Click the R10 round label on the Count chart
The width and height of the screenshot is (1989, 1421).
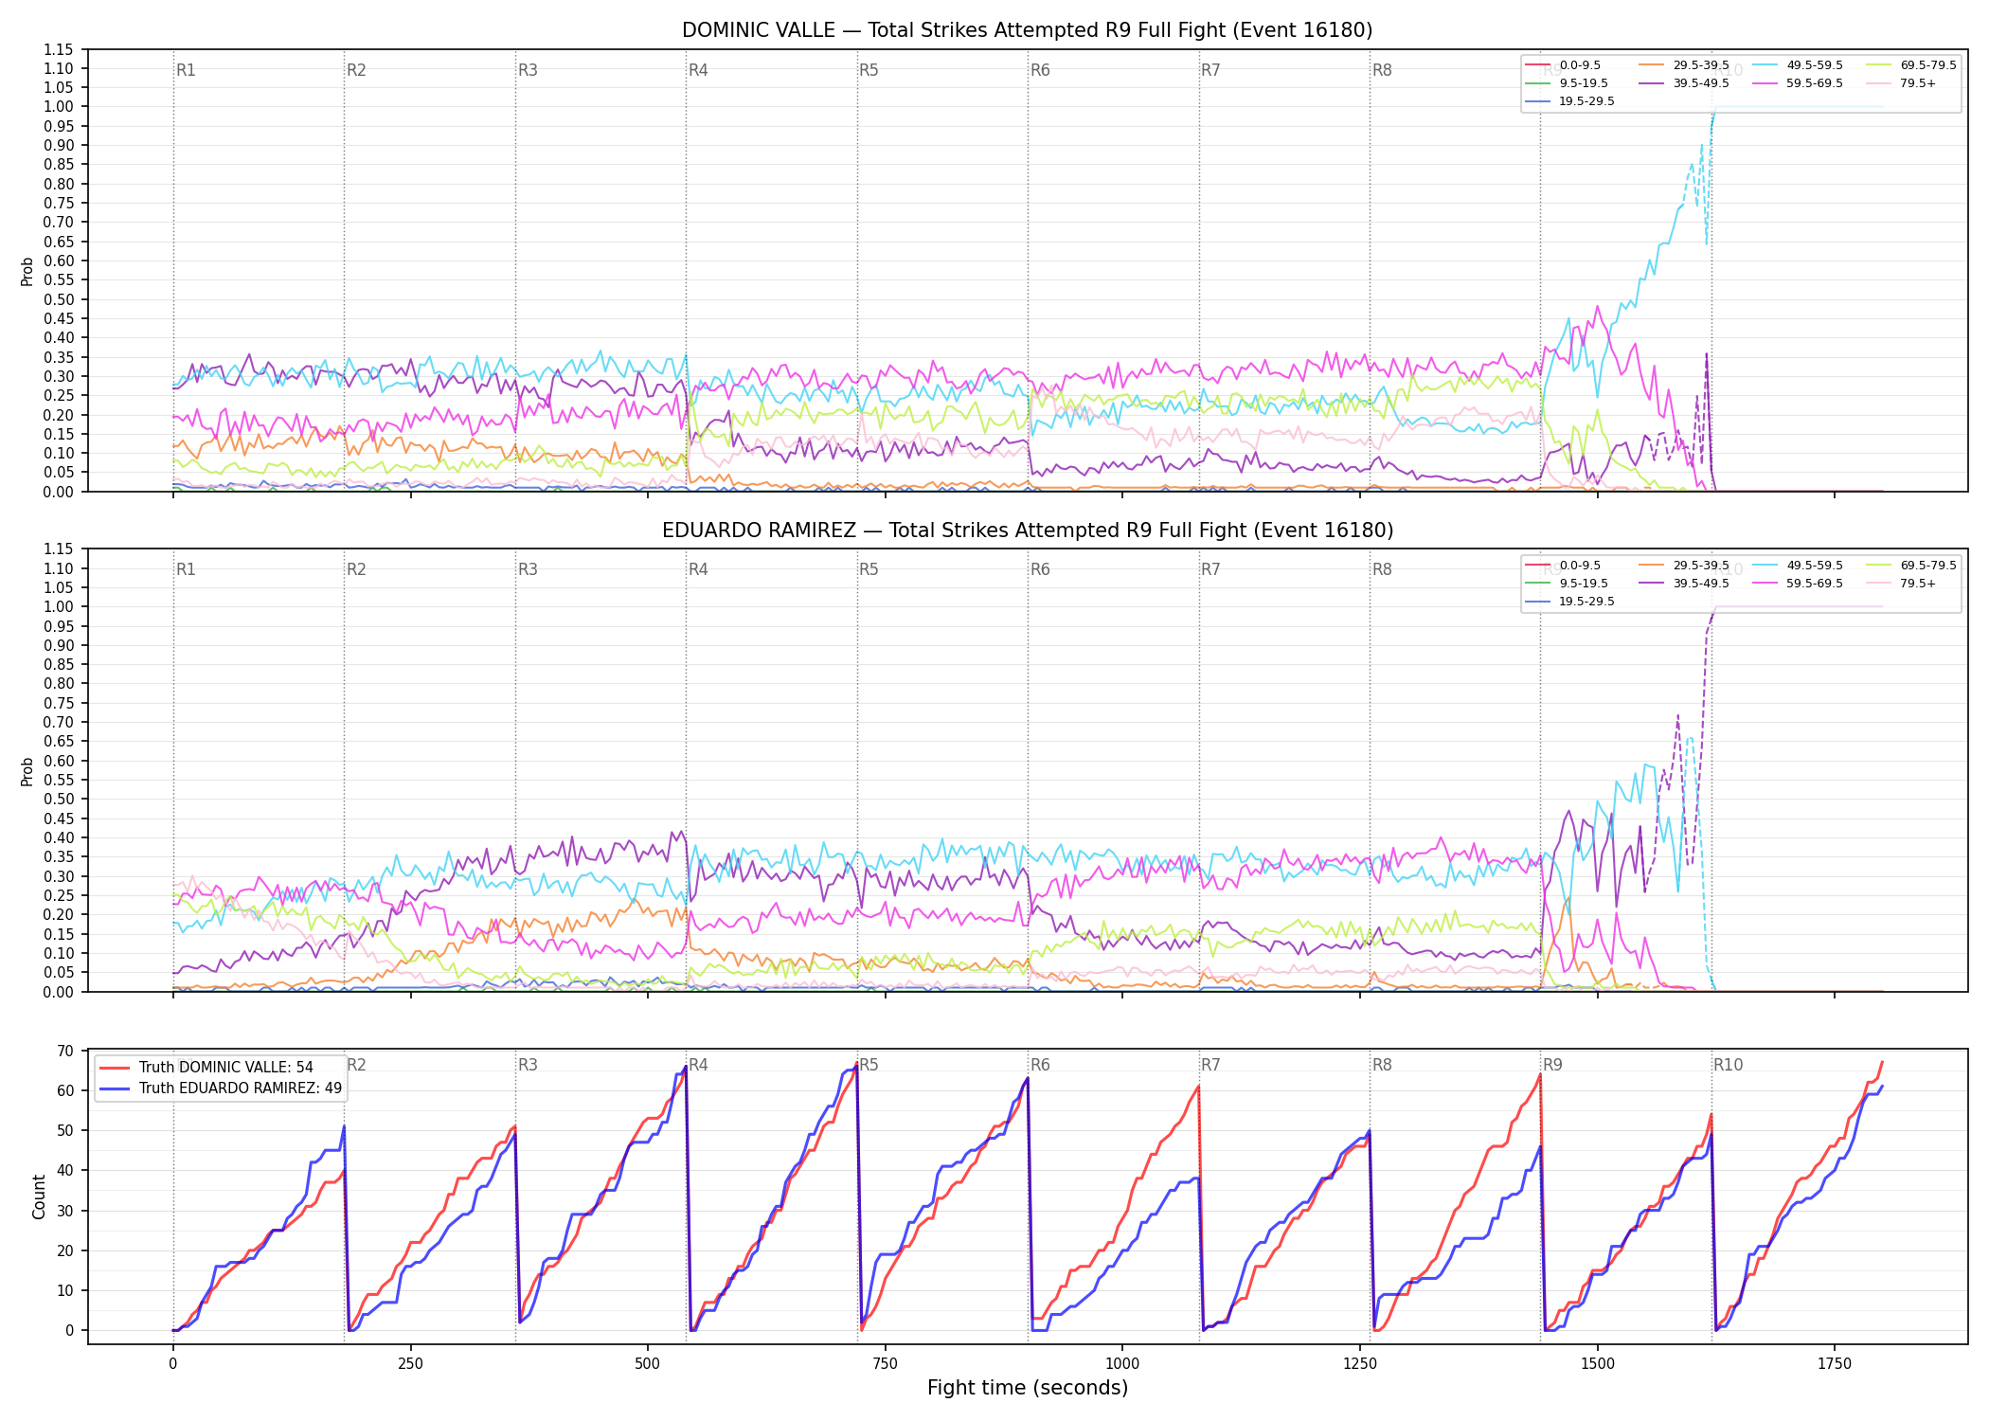pyautogui.click(x=1728, y=1065)
